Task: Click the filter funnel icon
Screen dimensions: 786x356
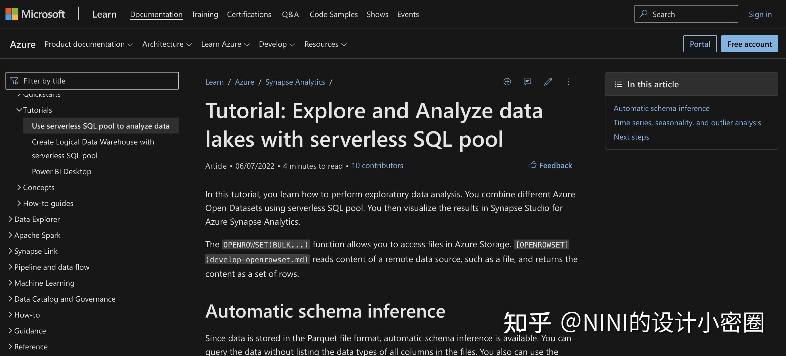Action: click(14, 81)
